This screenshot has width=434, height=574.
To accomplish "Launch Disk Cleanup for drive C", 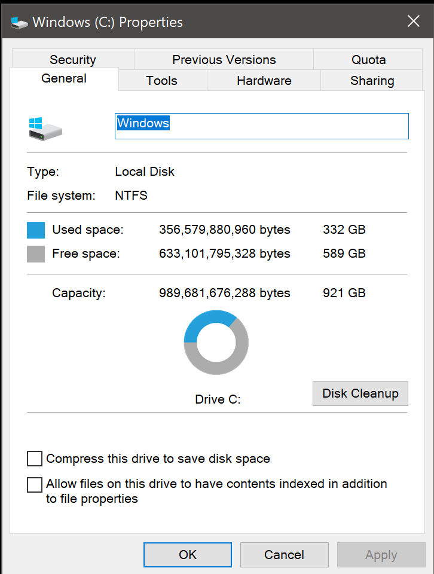I will [360, 393].
